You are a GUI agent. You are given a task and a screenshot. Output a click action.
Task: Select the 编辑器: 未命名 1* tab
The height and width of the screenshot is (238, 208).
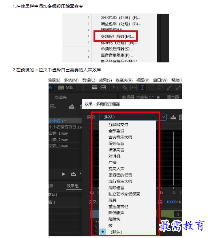138,97
